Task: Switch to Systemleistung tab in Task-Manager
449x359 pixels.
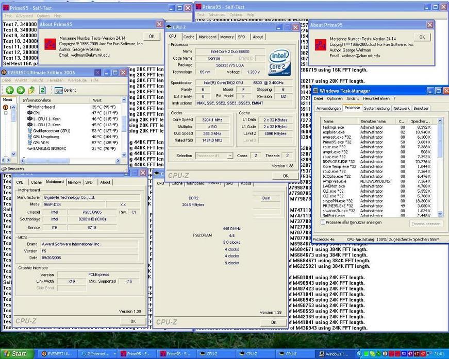Action: click(x=376, y=108)
